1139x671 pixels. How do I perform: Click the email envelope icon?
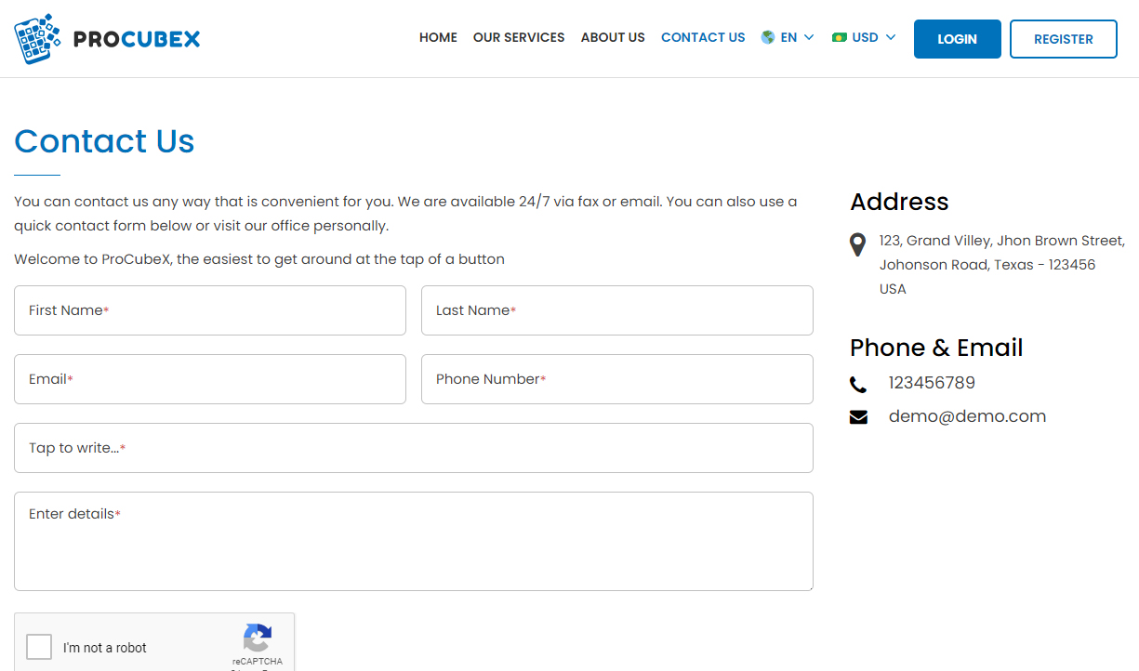(858, 417)
